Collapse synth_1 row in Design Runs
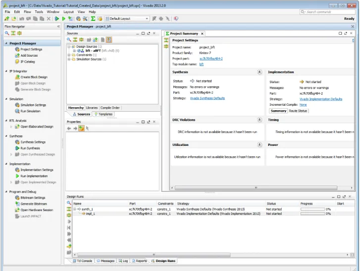360x271 pixels. (x=75, y=209)
